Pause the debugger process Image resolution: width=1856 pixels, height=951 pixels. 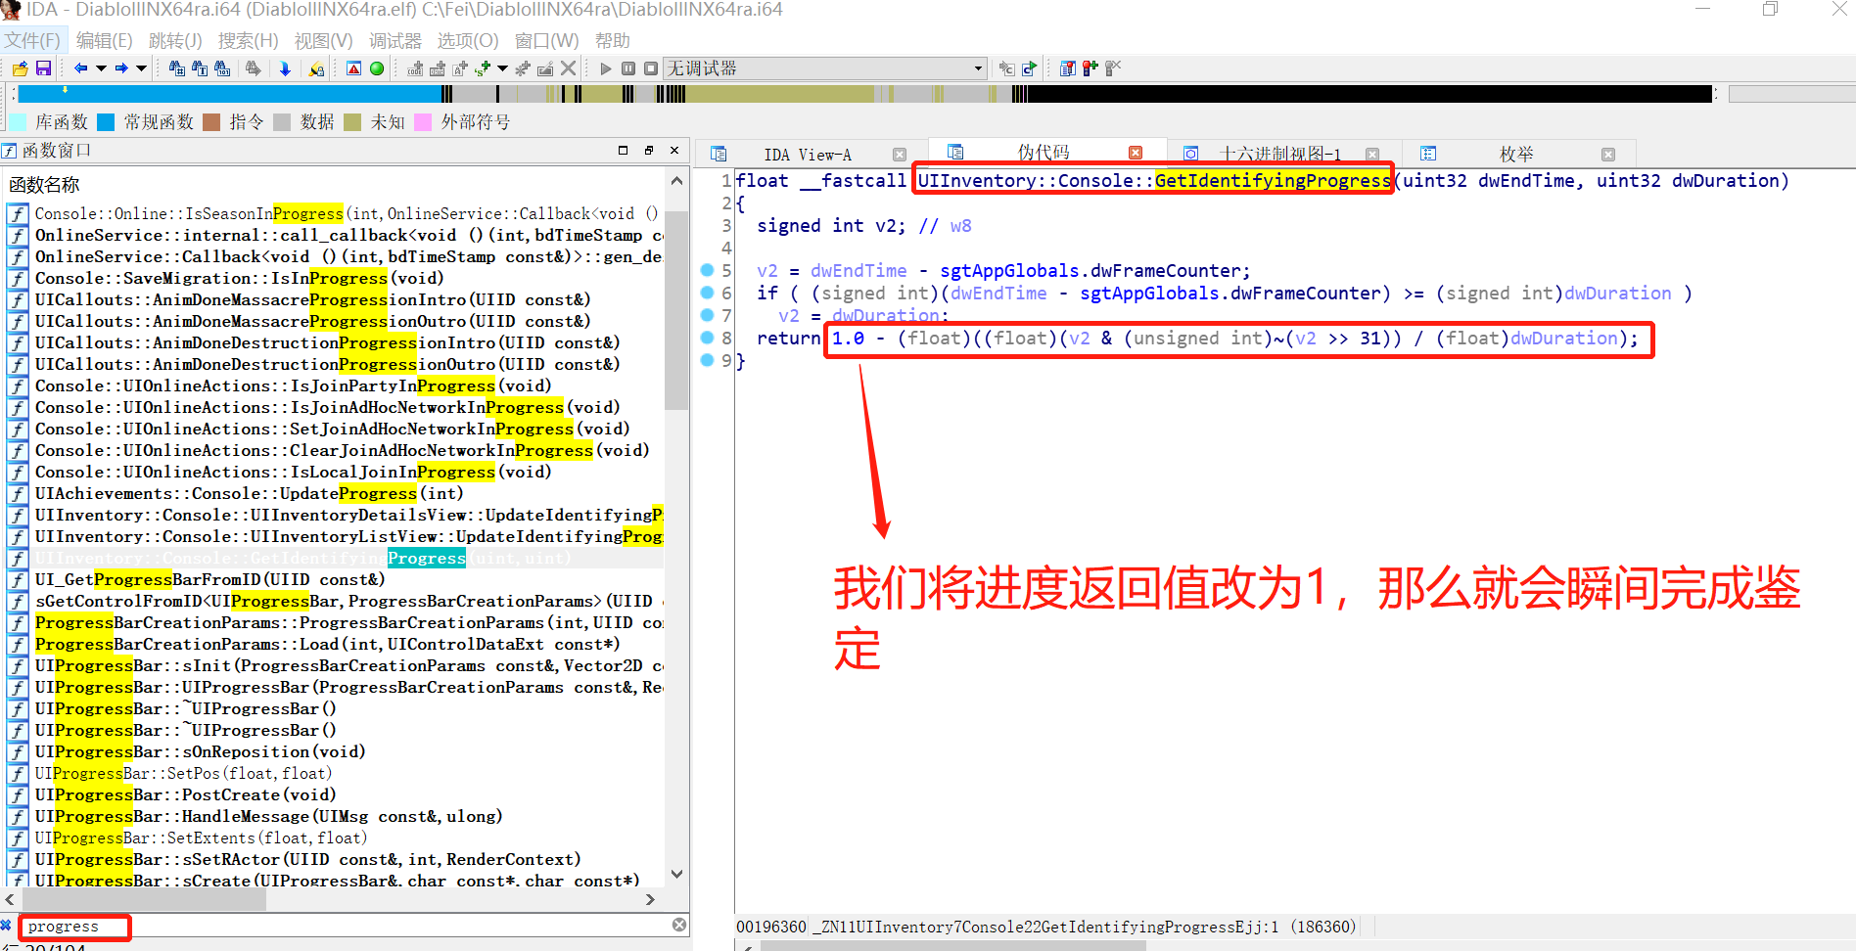point(628,68)
